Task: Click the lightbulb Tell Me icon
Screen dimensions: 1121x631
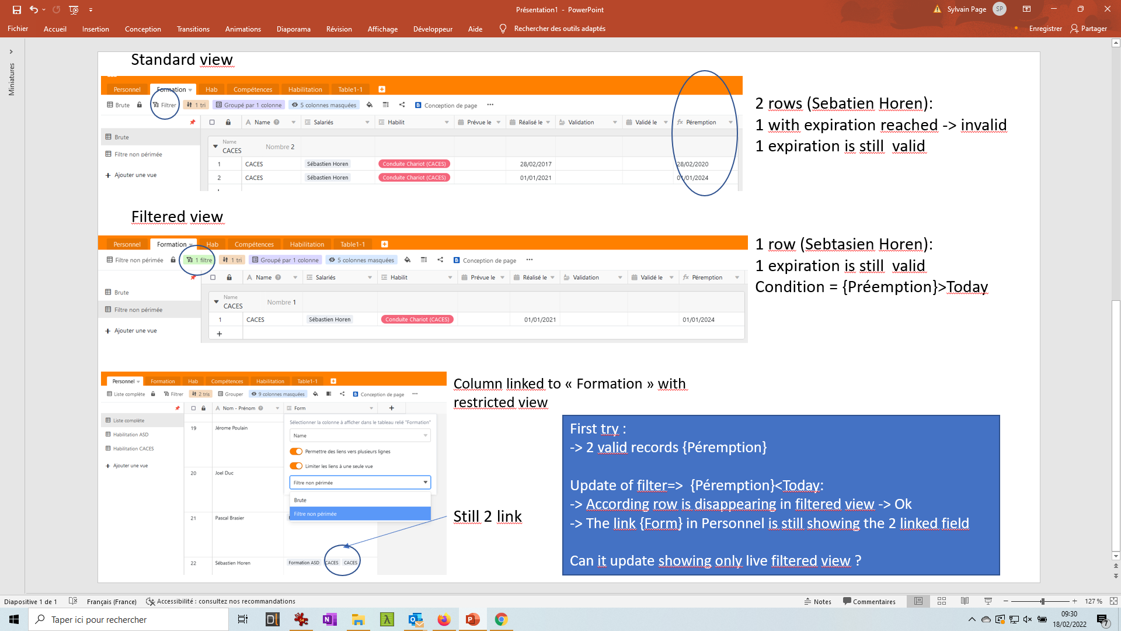Action: point(503,29)
